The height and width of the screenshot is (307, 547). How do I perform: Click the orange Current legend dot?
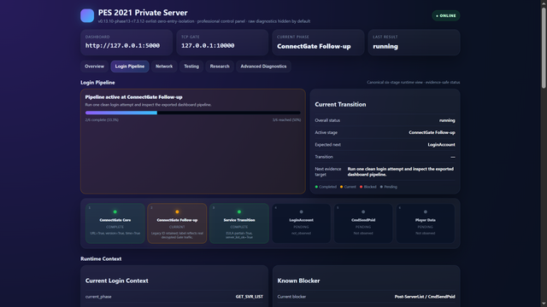pos(342,187)
